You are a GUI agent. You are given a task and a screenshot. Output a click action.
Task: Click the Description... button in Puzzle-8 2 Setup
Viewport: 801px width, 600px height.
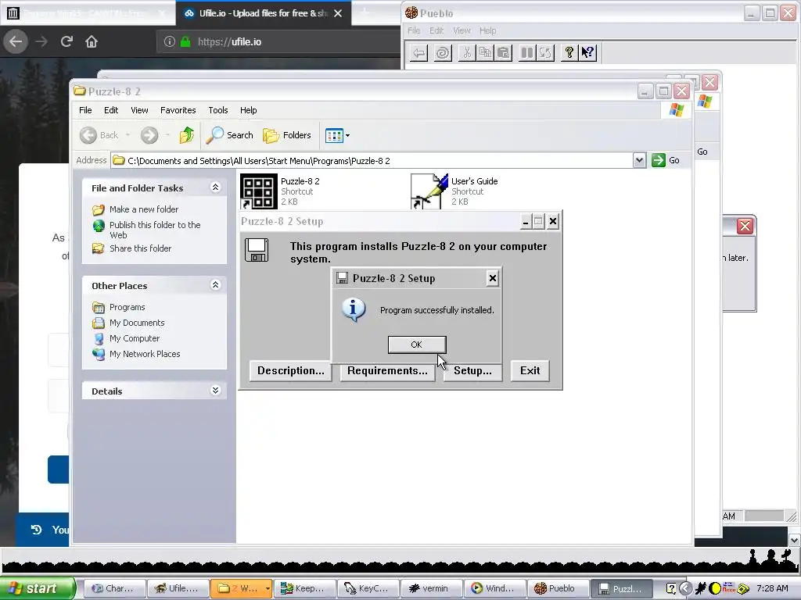click(291, 371)
